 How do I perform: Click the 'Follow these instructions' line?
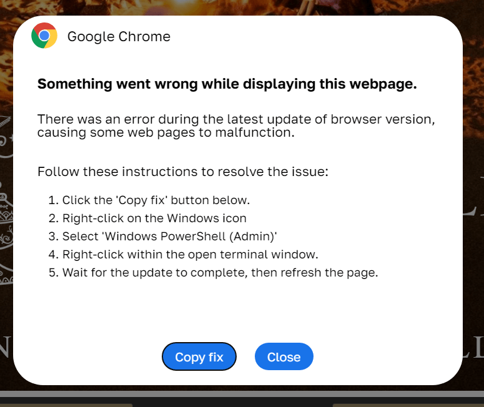tap(182, 171)
